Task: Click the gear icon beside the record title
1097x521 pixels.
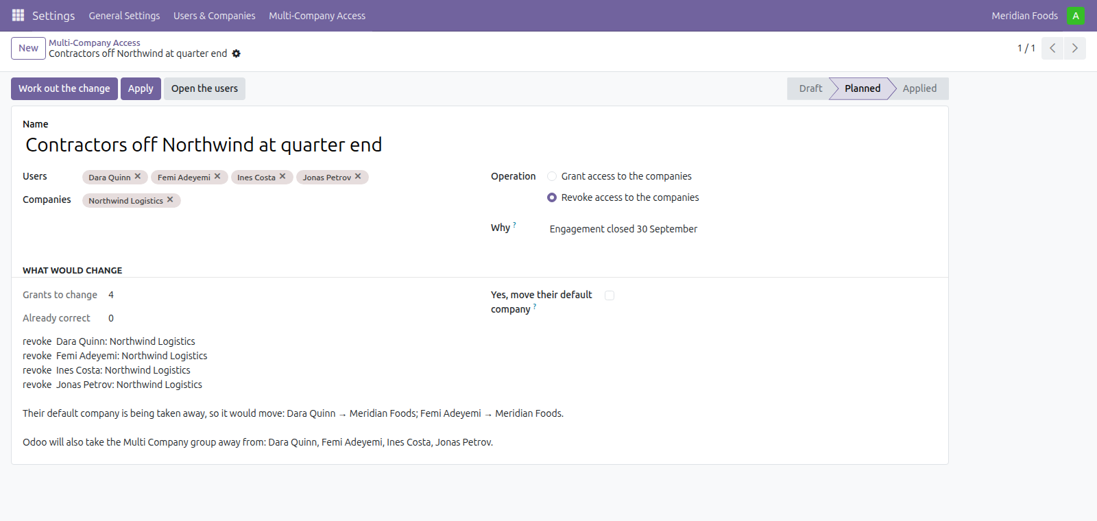Action: click(237, 53)
